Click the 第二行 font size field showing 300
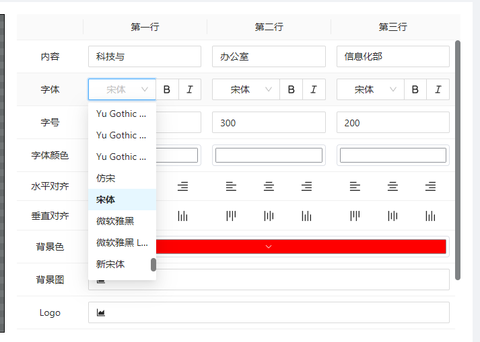 pyautogui.click(x=269, y=122)
